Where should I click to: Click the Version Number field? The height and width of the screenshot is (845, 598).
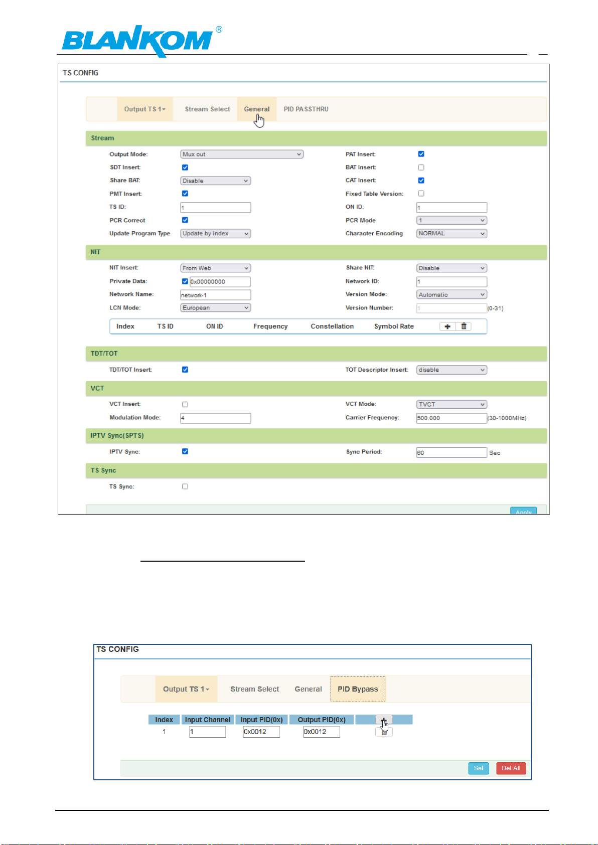pyautogui.click(x=452, y=308)
